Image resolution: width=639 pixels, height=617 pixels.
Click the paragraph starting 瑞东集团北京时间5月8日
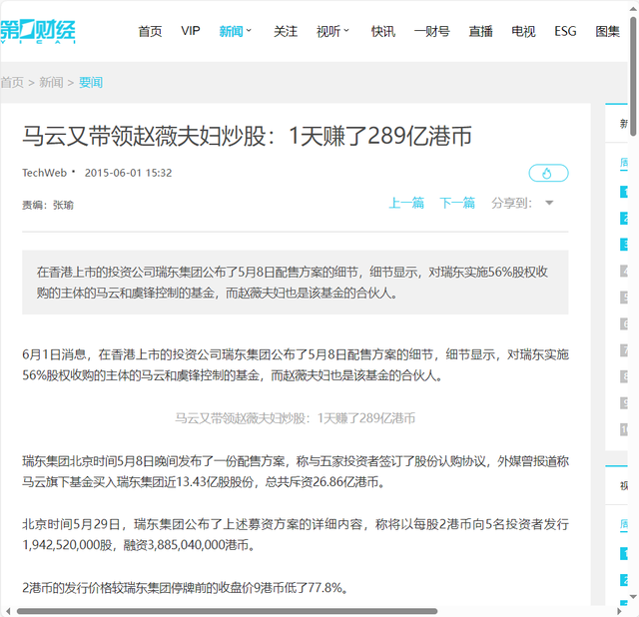click(296, 471)
